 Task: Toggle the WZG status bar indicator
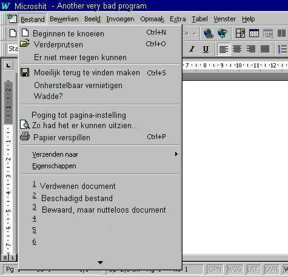point(235,269)
